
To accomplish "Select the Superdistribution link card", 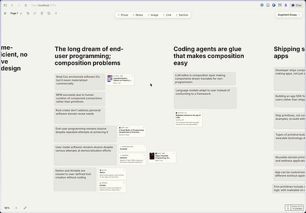I will coord(120,79).
